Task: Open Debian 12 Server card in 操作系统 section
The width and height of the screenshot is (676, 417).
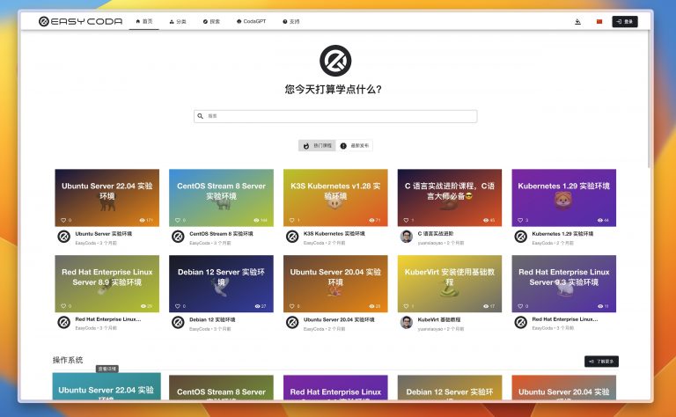Action: (x=450, y=388)
